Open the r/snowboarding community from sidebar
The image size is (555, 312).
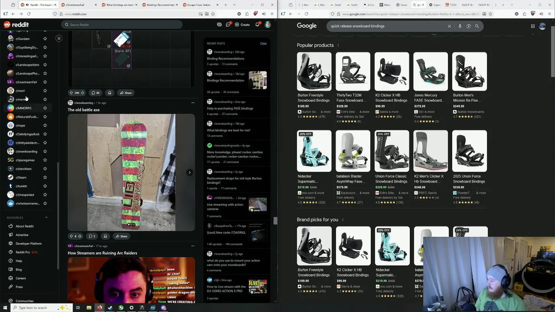pyautogui.click(x=26, y=151)
